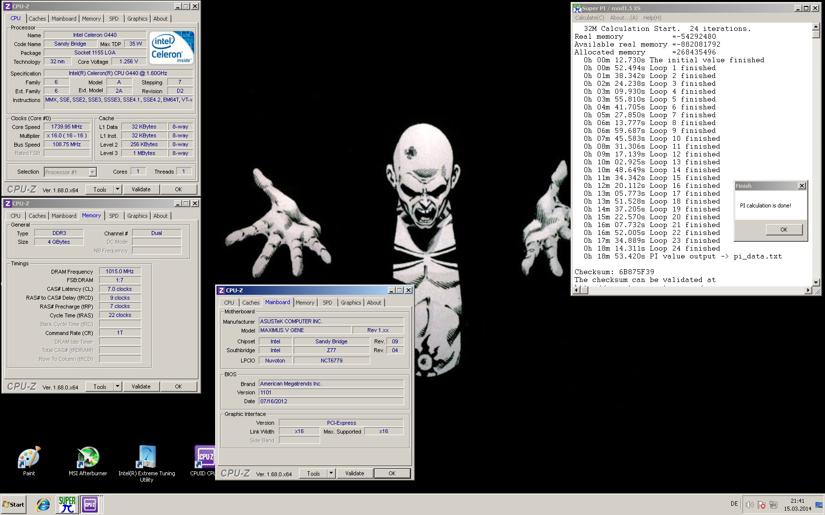Open the SPD tab in the top CPU-Z window
Viewport: 825px width, 515px height.
(114, 19)
